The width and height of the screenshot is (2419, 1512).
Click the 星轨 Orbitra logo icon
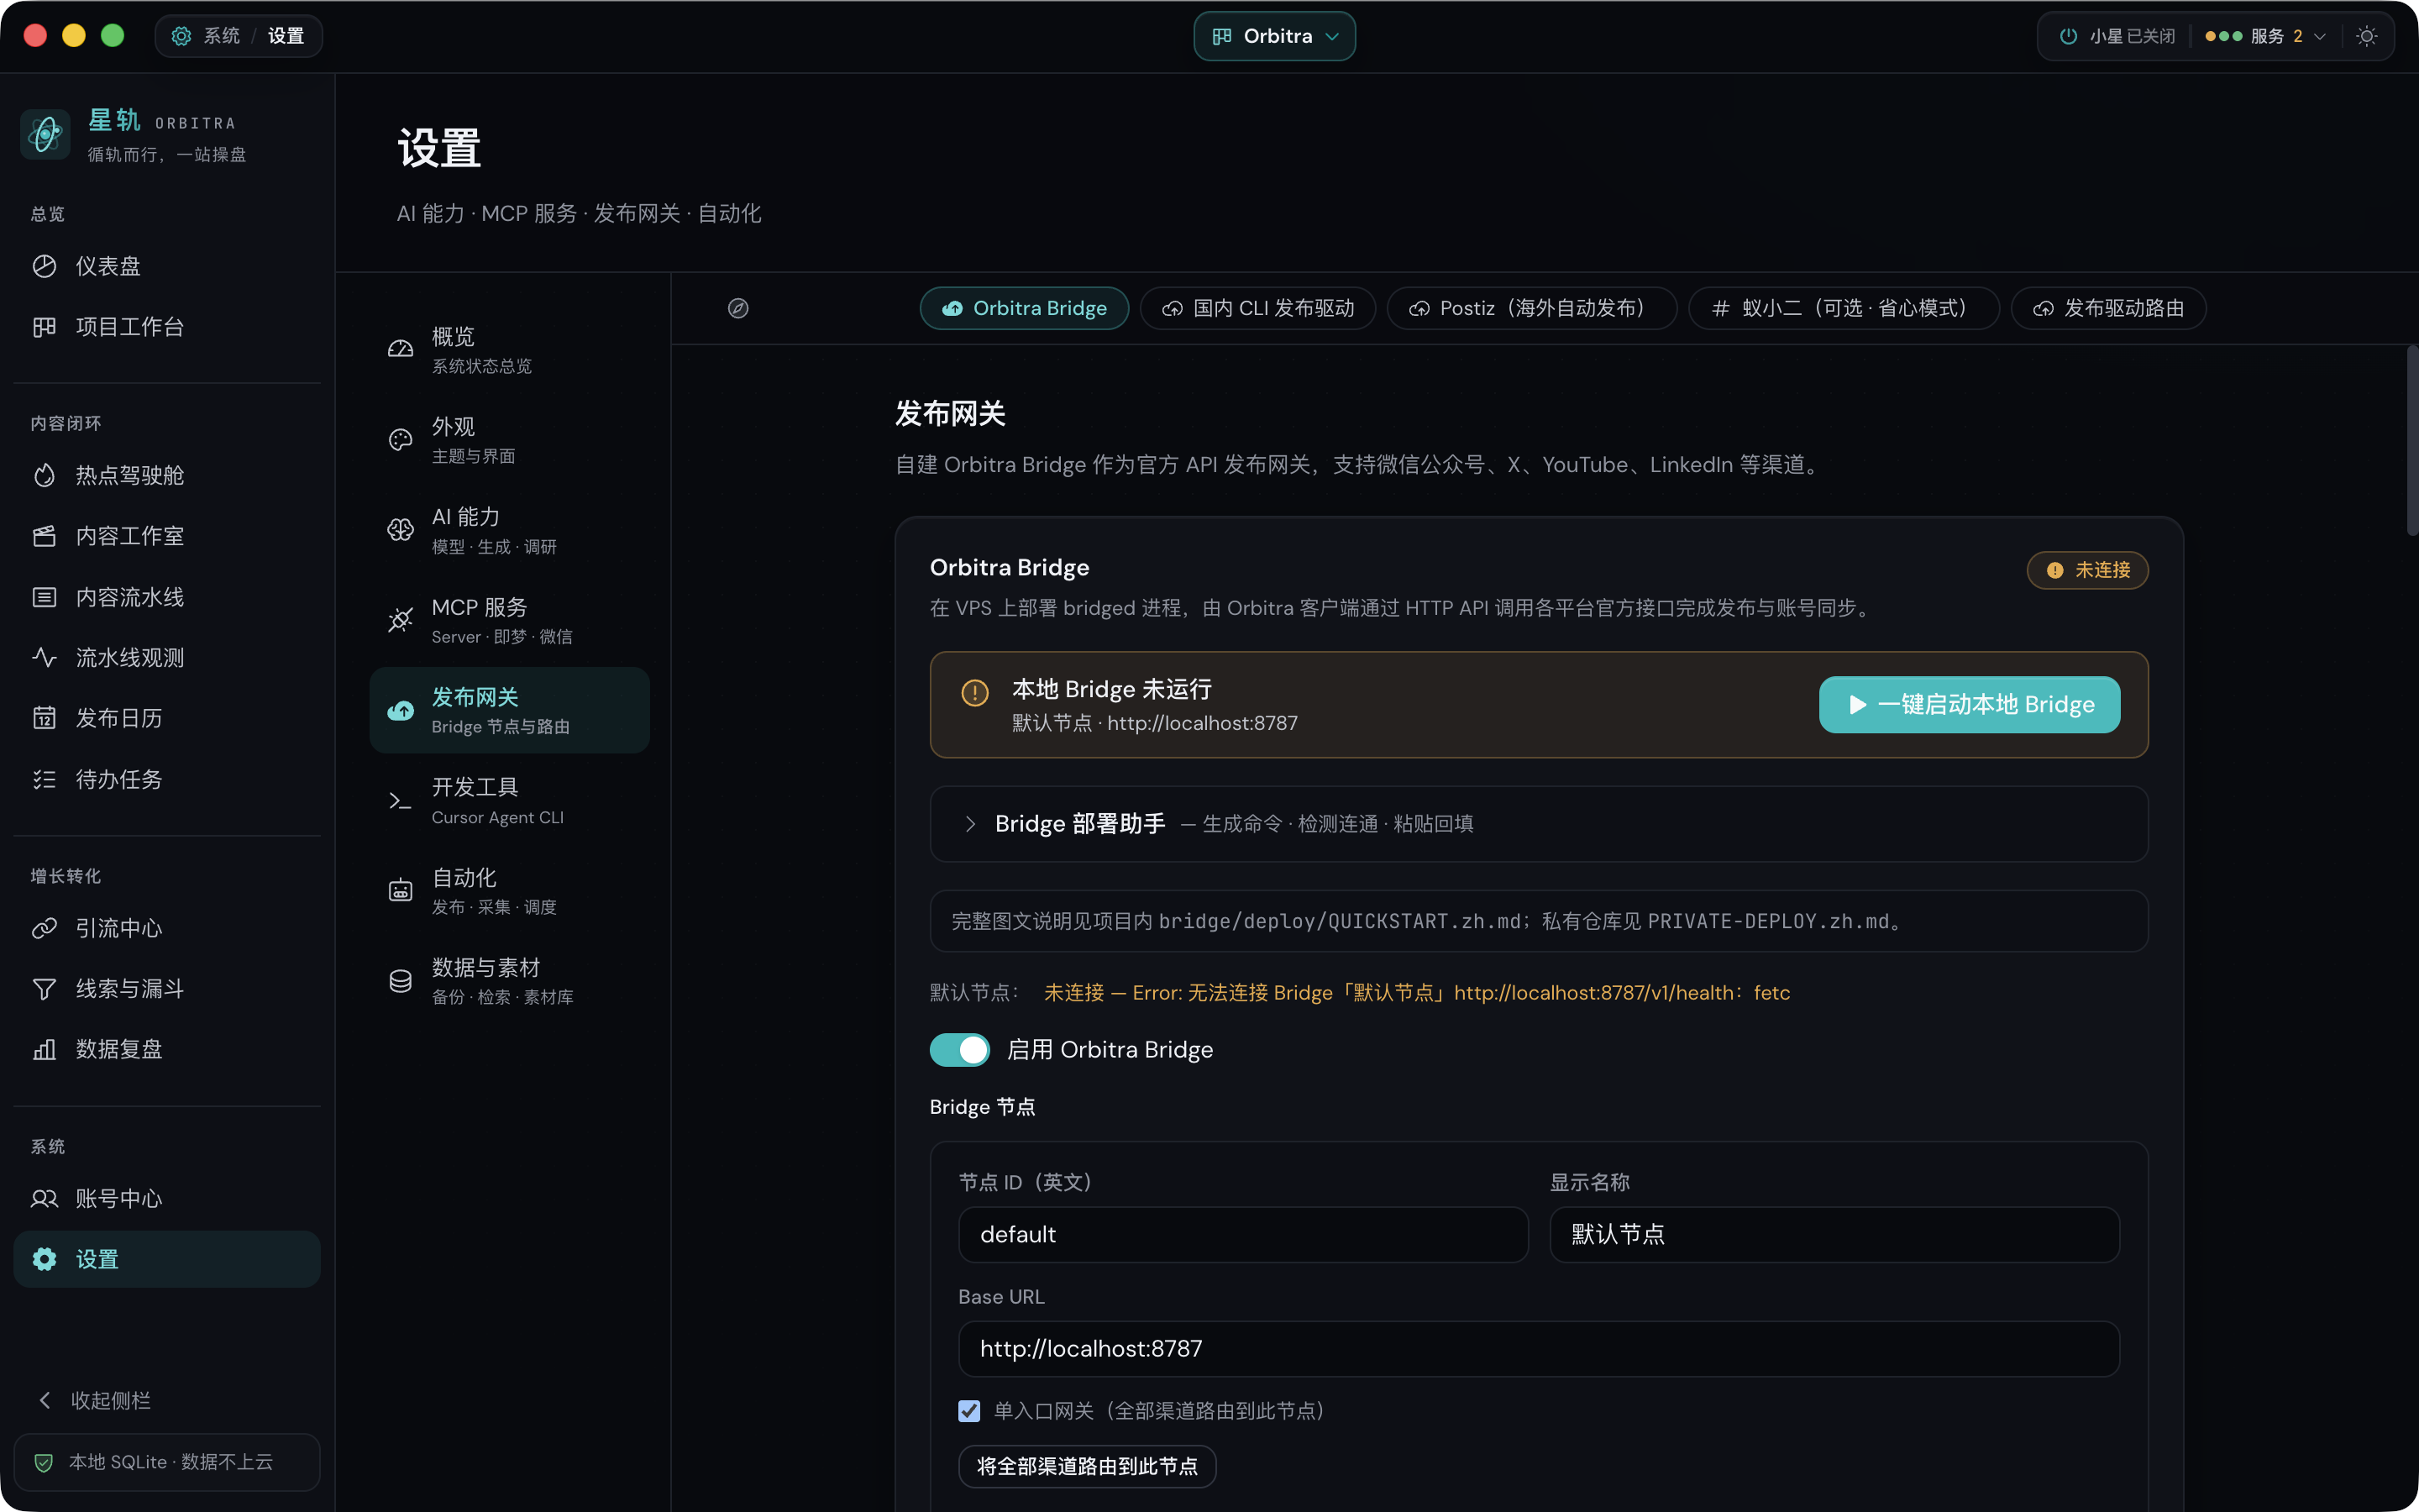[45, 134]
